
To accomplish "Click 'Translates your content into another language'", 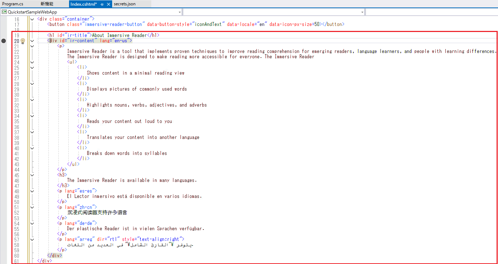I will point(143,137).
